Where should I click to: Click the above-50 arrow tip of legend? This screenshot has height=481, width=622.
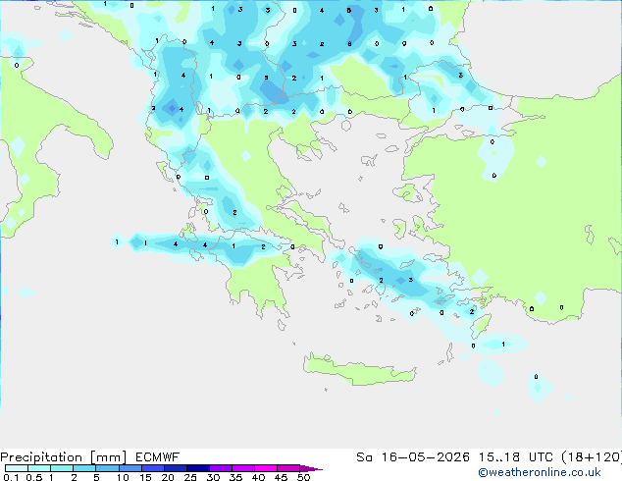click(311, 468)
